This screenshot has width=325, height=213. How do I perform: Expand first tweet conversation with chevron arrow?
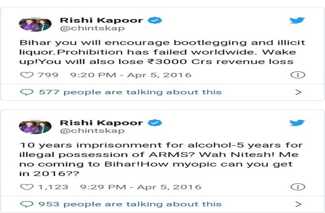(299, 92)
